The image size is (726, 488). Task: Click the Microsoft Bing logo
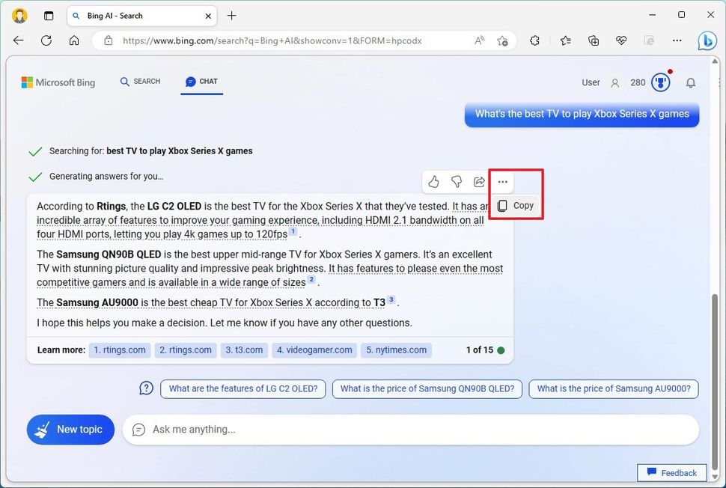tap(58, 82)
